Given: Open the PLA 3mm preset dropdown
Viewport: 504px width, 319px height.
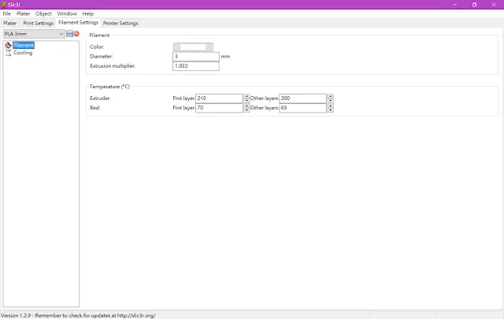Looking at the screenshot, I should tap(34, 34).
